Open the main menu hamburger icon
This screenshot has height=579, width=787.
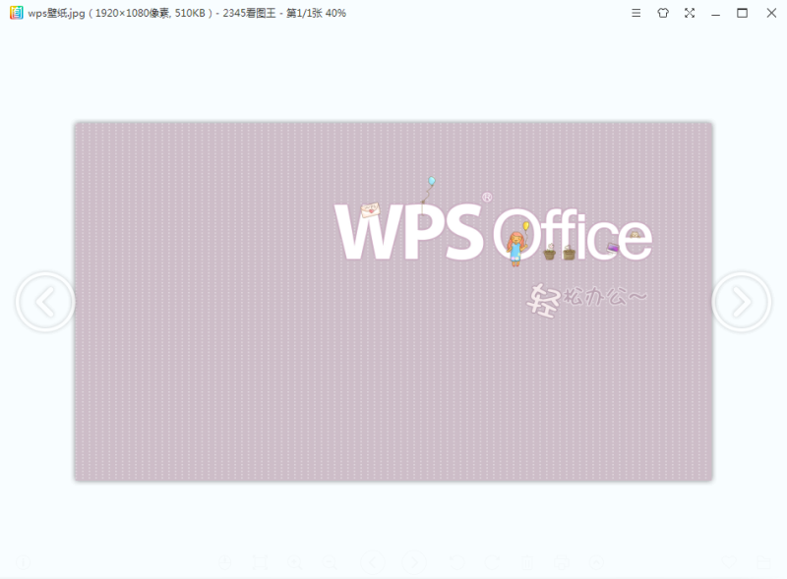(x=636, y=13)
